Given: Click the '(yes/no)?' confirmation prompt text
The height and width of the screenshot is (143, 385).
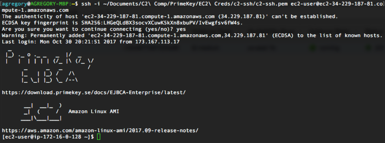Looking at the screenshot, I should 161,30.
